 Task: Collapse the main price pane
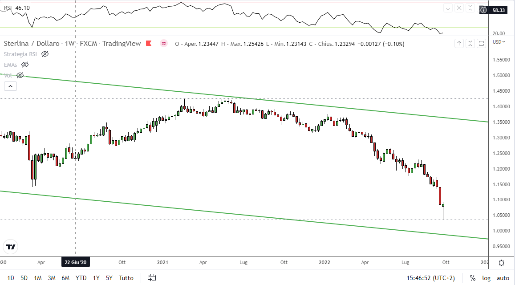point(470,43)
